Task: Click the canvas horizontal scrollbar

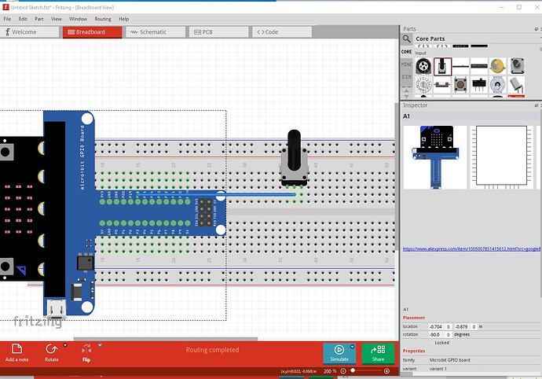Action: tap(166, 339)
